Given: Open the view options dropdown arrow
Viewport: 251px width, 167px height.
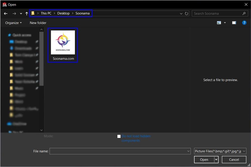Looking at the screenshot, I should (x=225, y=23).
